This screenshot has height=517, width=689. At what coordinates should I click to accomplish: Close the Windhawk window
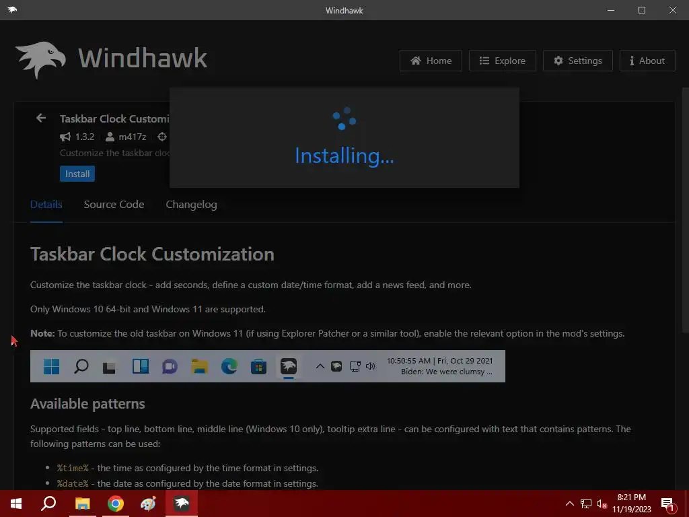(673, 10)
